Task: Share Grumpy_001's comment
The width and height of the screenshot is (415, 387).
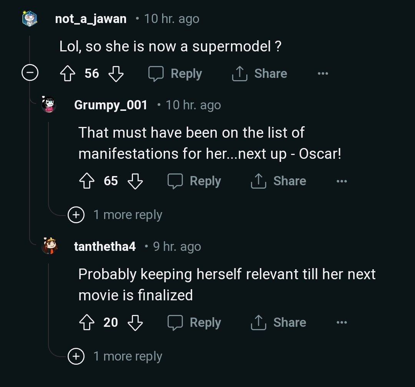Action: [278, 181]
